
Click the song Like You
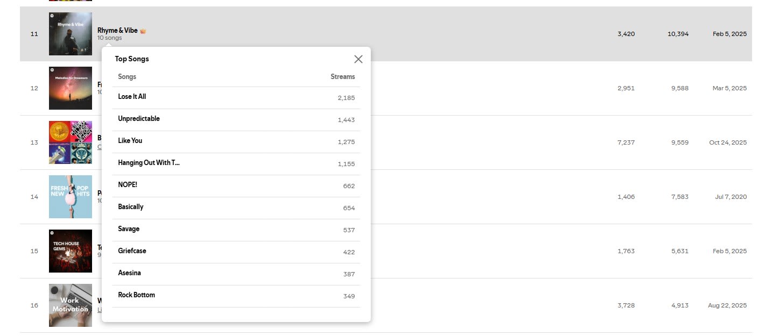pos(130,141)
